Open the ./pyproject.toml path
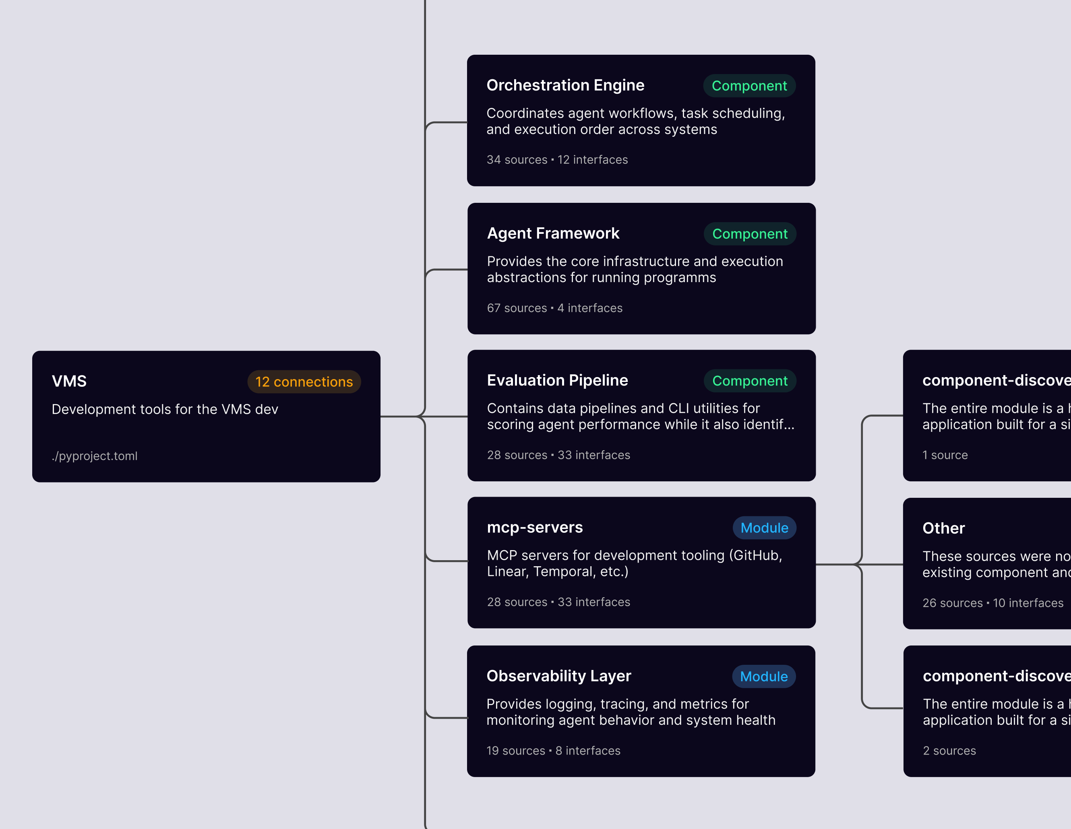 (95, 456)
